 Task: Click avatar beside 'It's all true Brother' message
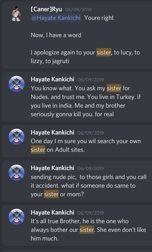point(17,217)
